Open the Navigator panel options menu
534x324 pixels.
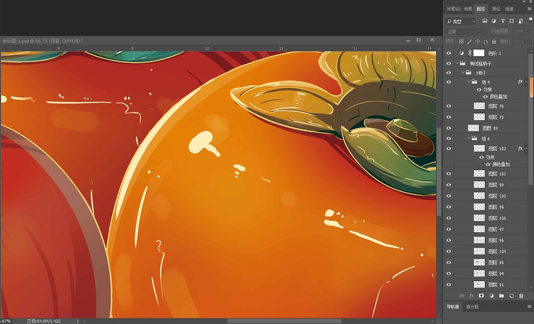point(529,307)
